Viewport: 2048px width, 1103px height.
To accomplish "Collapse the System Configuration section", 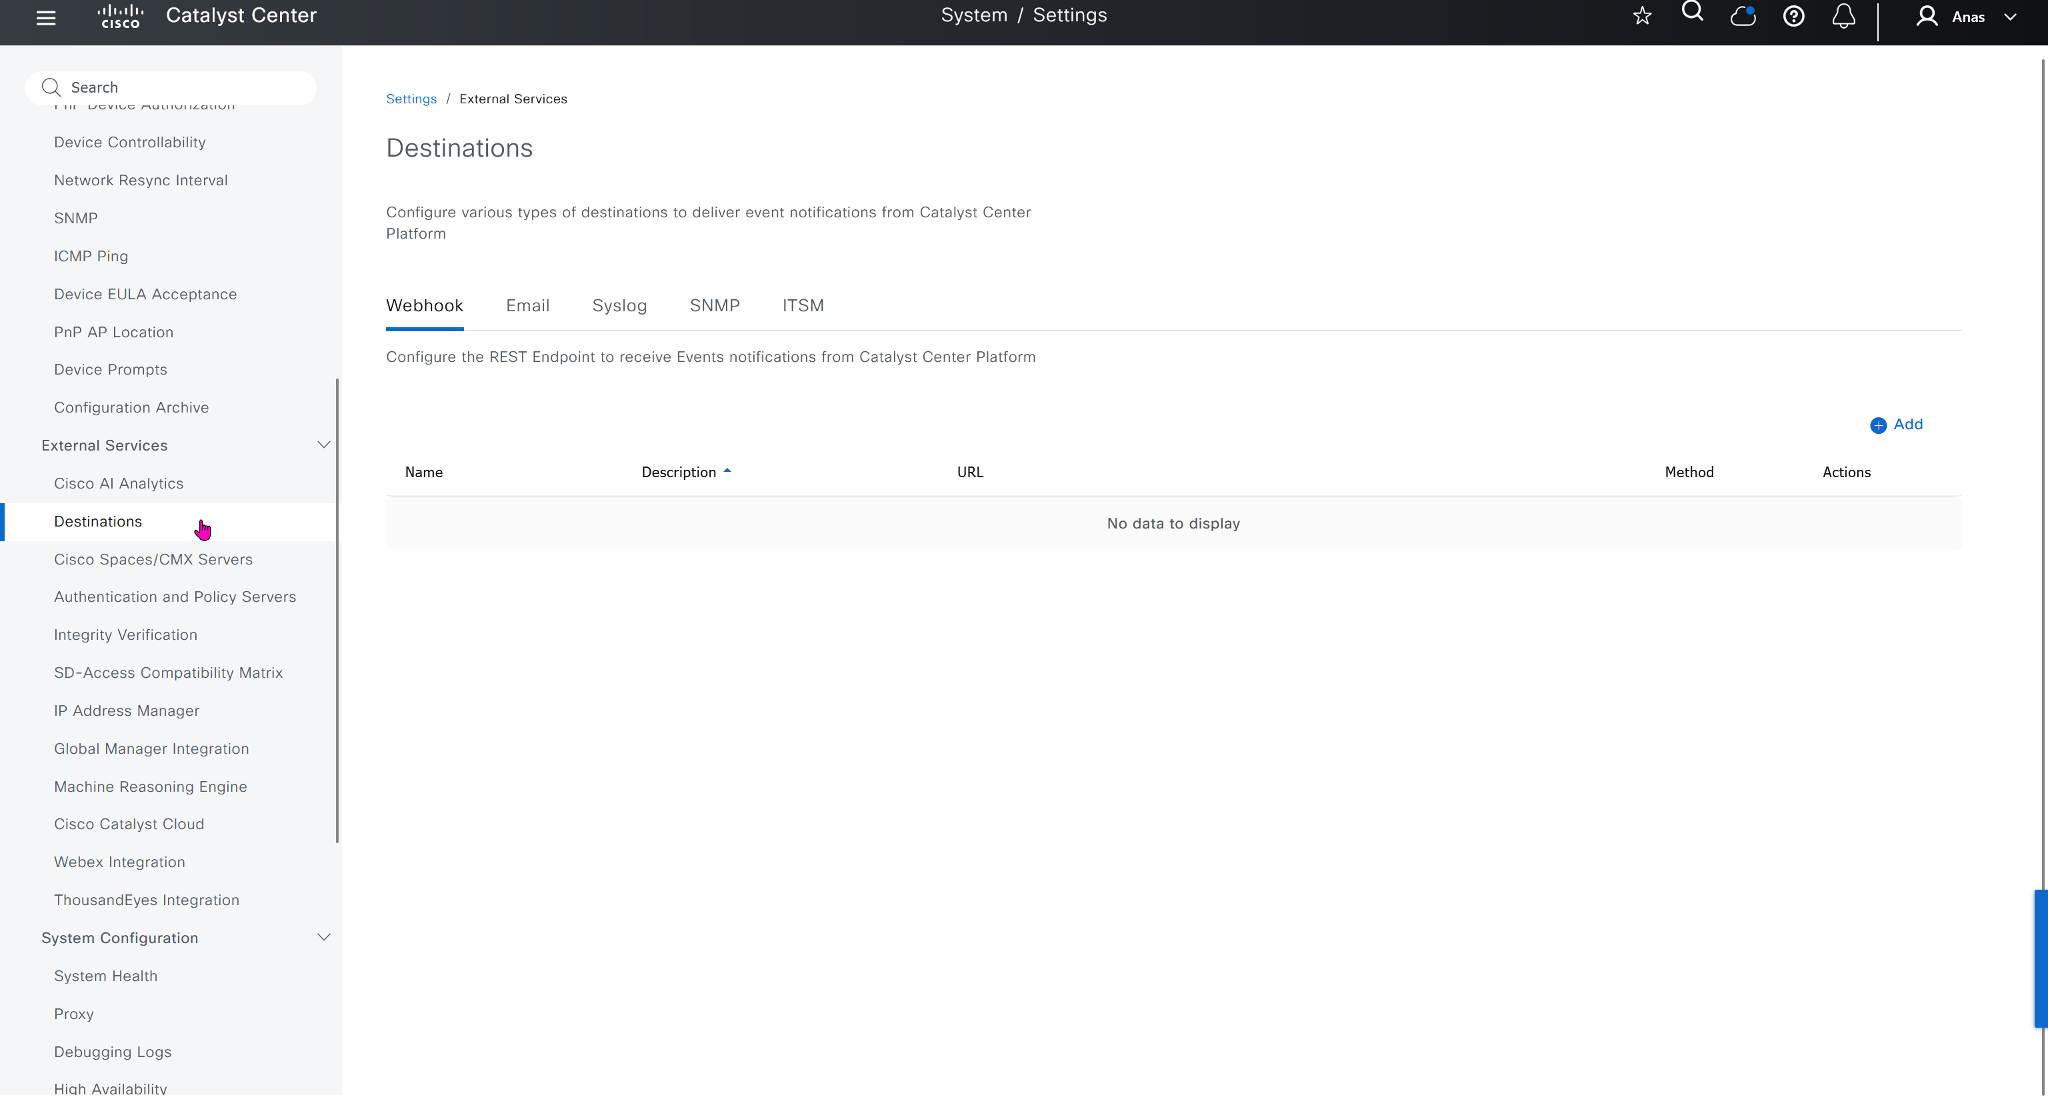I will point(323,938).
